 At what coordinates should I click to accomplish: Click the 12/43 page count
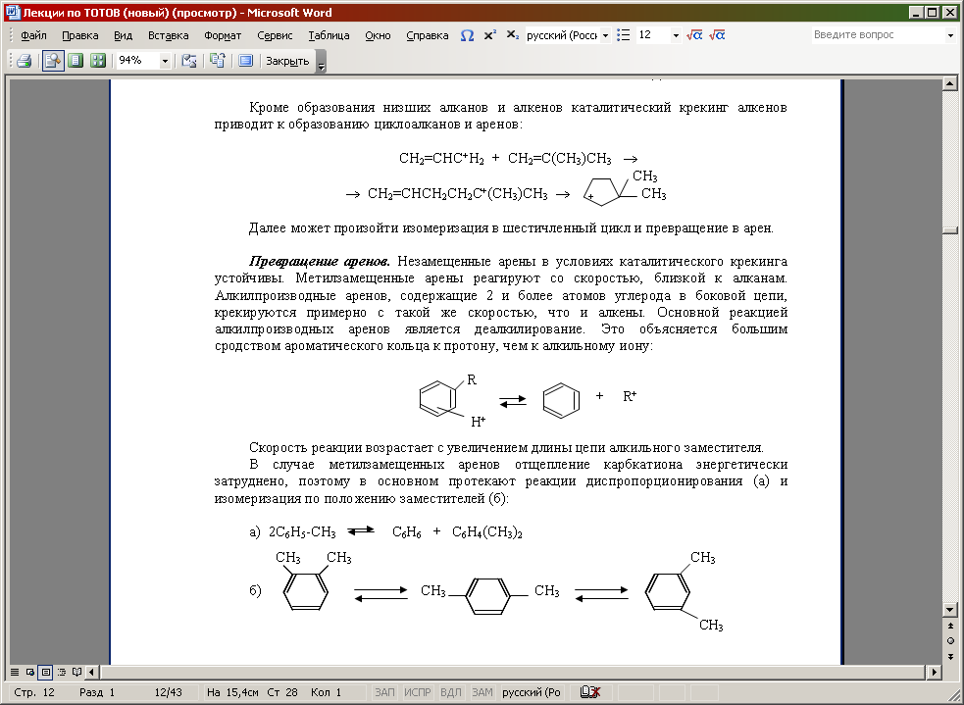[168, 692]
